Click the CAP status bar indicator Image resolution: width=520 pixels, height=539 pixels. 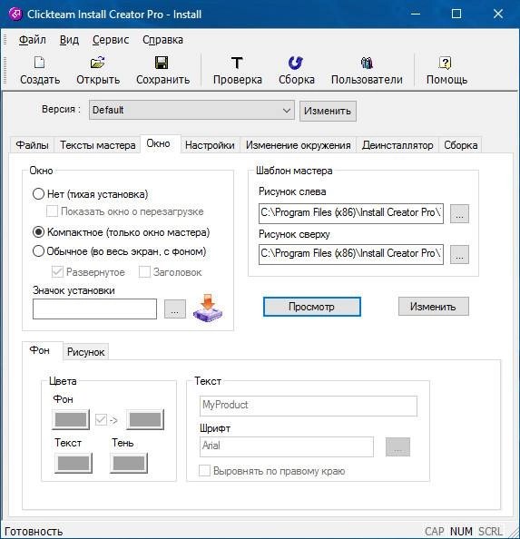click(434, 532)
